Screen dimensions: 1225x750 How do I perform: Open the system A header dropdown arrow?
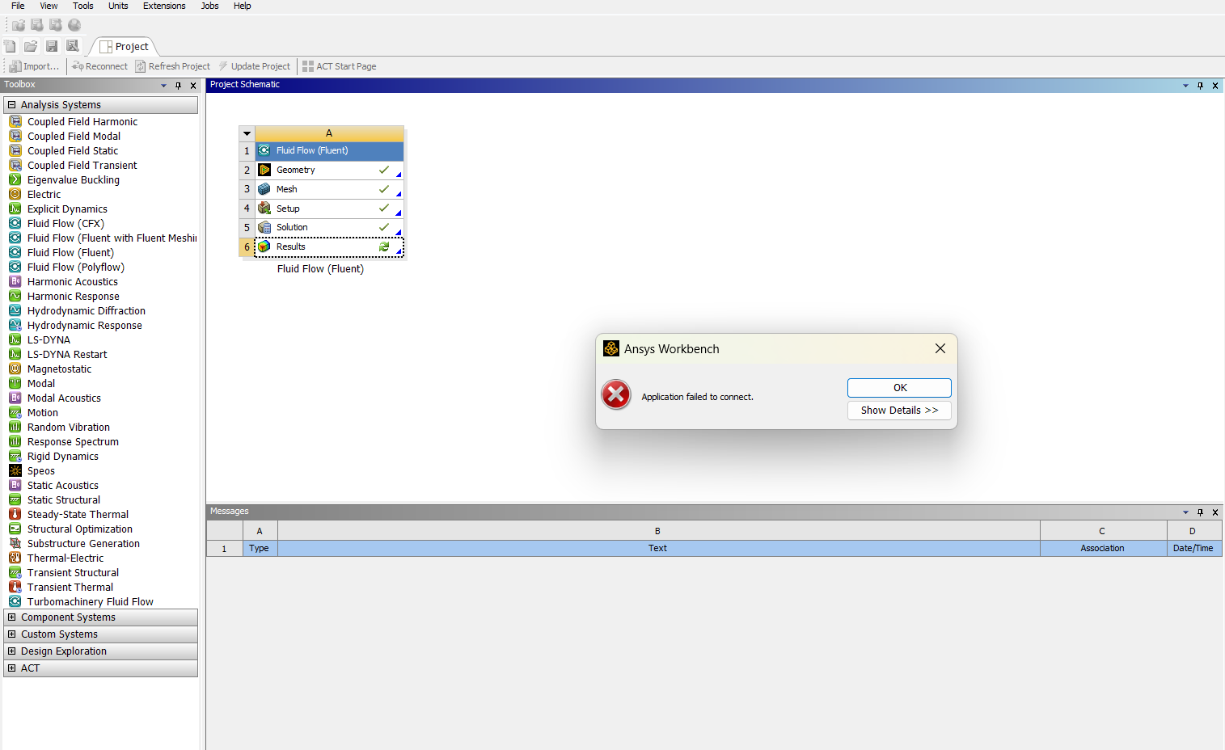(x=247, y=133)
